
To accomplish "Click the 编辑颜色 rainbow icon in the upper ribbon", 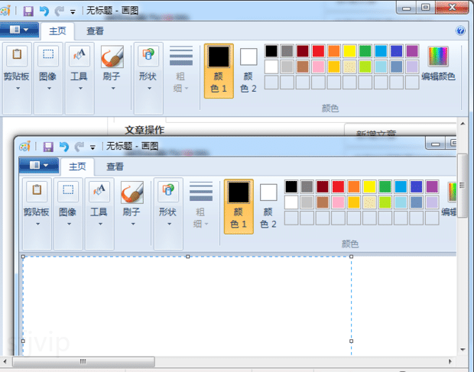I will (438, 57).
